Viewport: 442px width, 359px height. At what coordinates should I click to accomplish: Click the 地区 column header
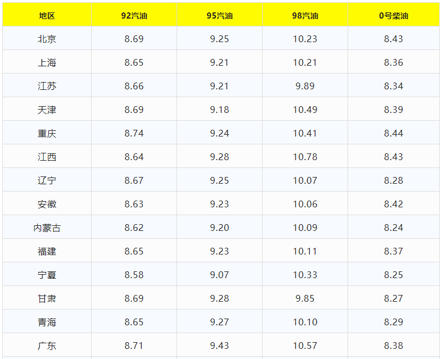[x=47, y=16]
